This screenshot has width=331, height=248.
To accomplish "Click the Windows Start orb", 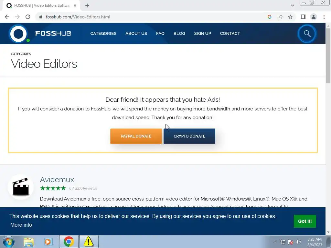I will coord(9,242).
